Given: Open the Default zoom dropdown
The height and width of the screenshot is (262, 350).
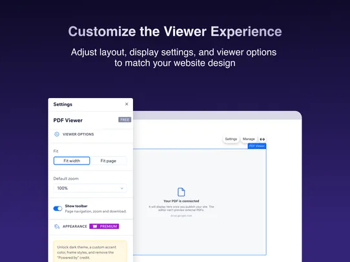Looking at the screenshot, I should [x=90, y=188].
